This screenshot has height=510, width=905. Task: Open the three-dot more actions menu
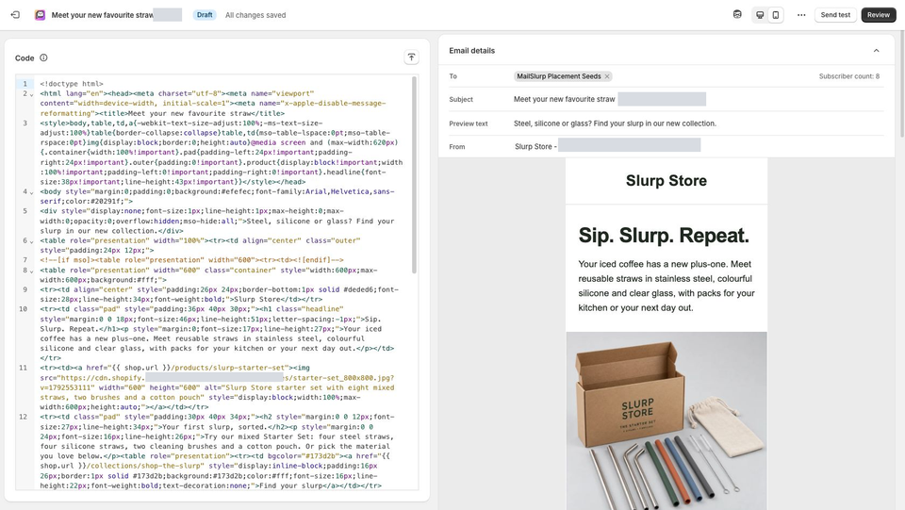(x=801, y=15)
